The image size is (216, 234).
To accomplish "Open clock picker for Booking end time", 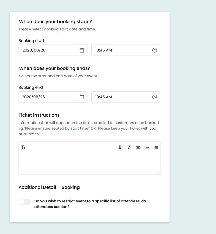I will click(155, 97).
